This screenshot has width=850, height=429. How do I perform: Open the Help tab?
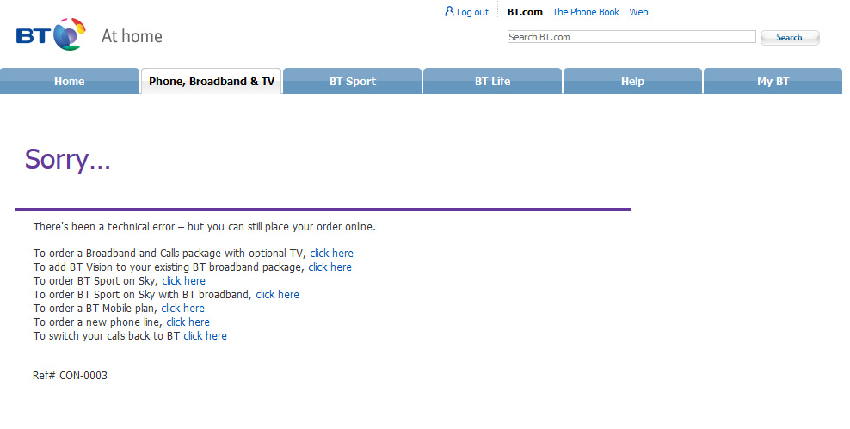pyautogui.click(x=632, y=82)
